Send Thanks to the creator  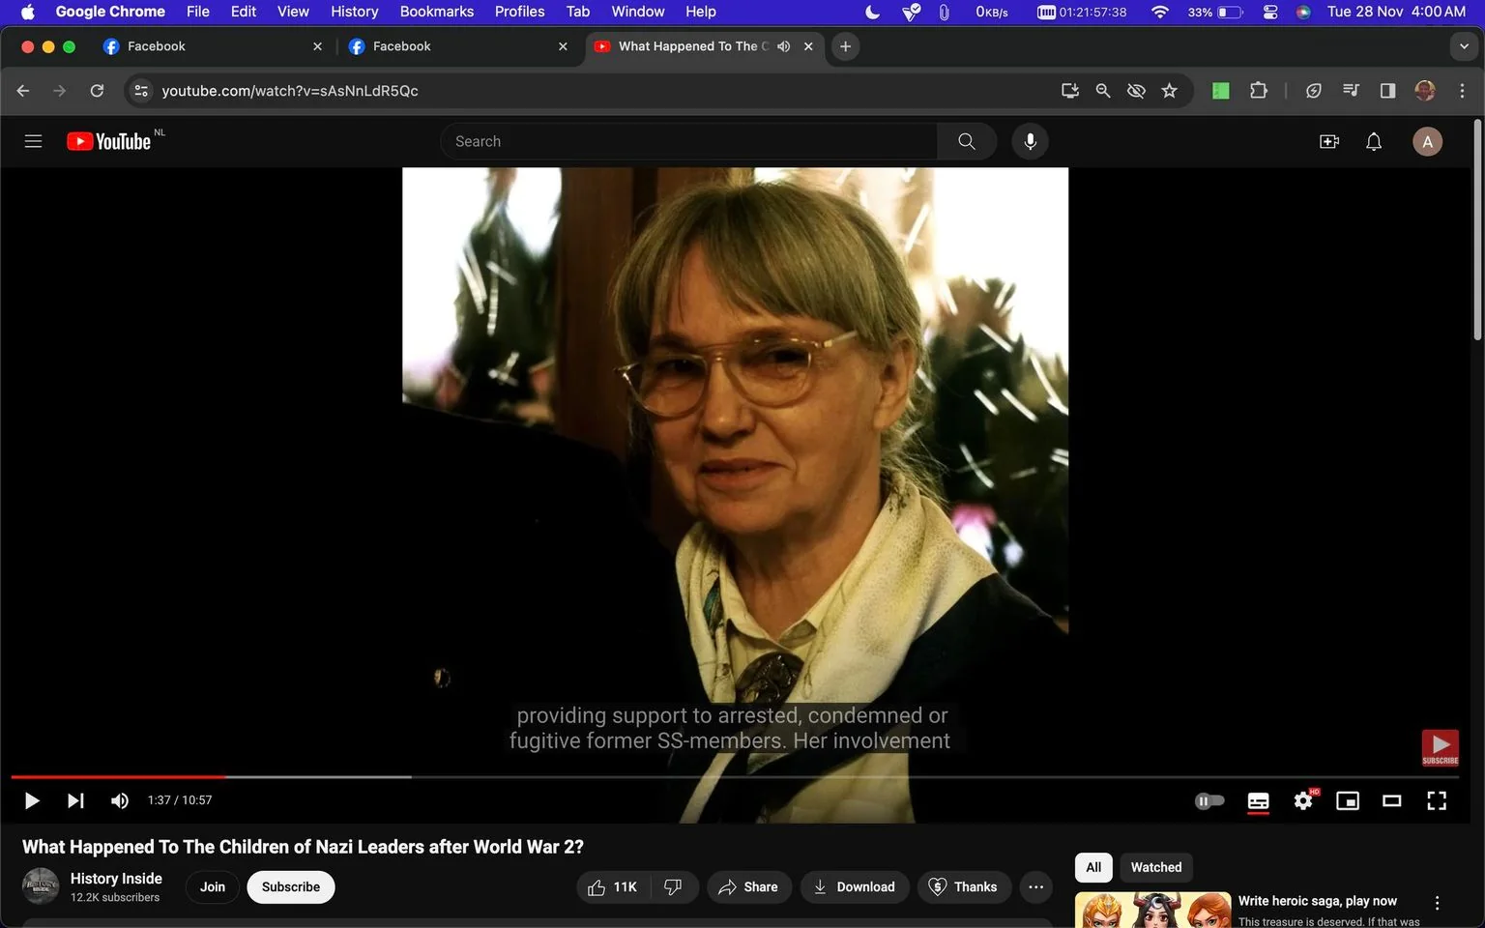coord(964,886)
